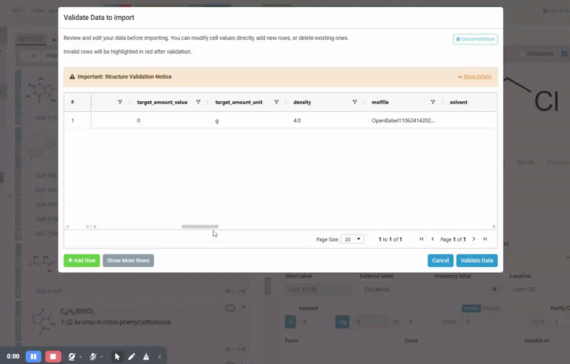The height and width of the screenshot is (364, 570).
Task: Pause the screen recording
Action: [x=33, y=356]
